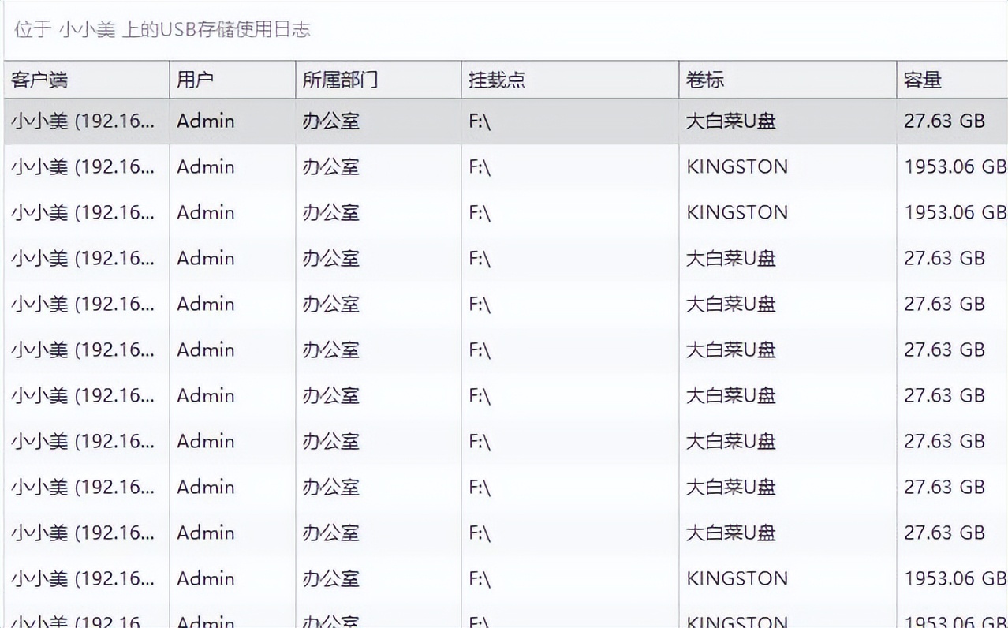Select the topmost KINGSTON log entry
The width and height of the screenshot is (1008, 628).
coord(737,167)
